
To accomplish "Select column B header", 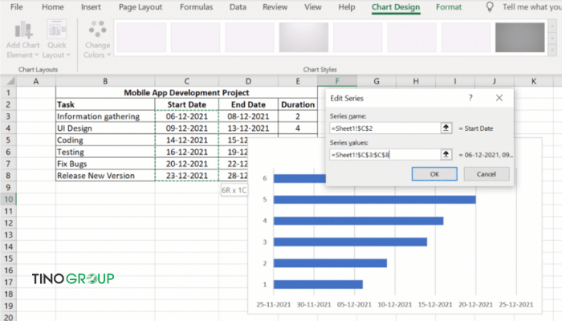I will click(105, 81).
